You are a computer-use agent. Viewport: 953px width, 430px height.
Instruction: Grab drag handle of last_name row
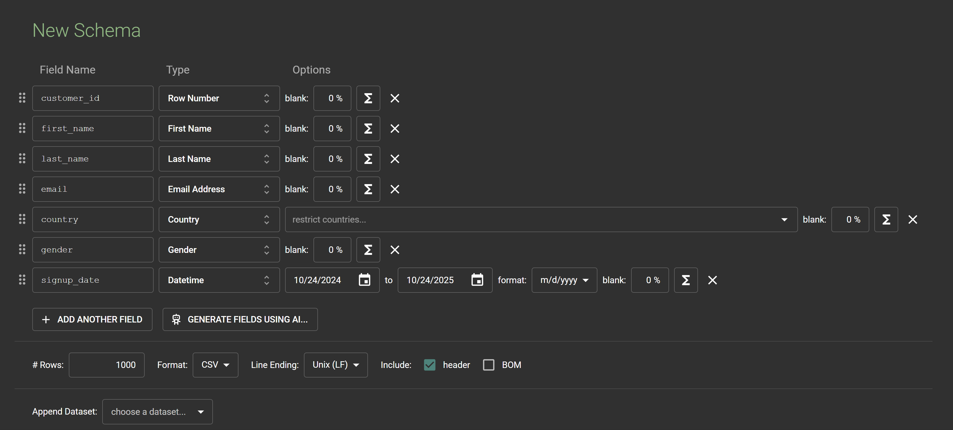click(22, 159)
